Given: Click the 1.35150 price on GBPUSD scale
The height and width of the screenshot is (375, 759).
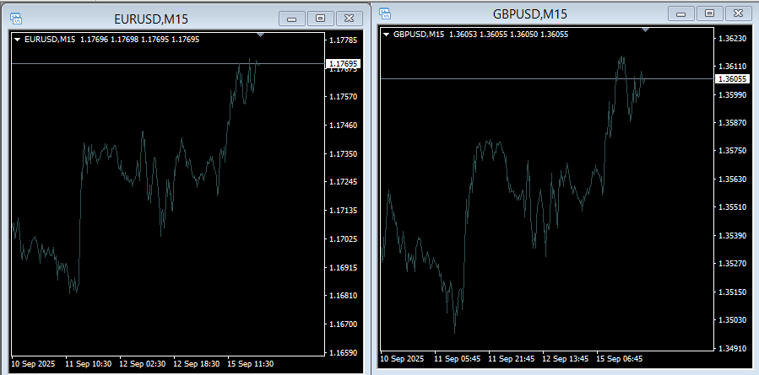Looking at the screenshot, I should [x=733, y=292].
